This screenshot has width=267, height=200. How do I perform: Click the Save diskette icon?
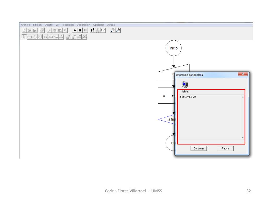click(x=35, y=30)
